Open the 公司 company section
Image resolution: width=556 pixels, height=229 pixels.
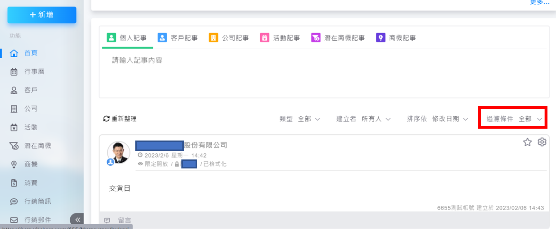pos(31,109)
